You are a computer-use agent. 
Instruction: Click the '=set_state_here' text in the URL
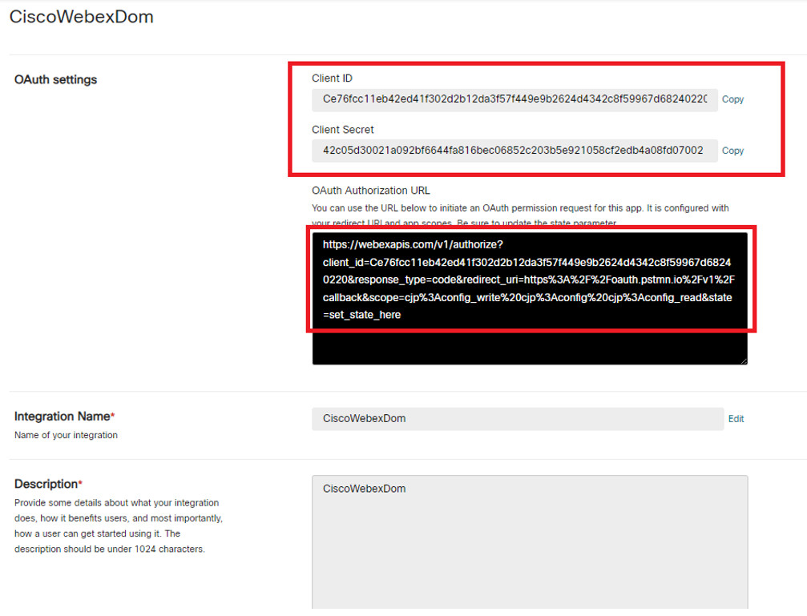(x=361, y=315)
